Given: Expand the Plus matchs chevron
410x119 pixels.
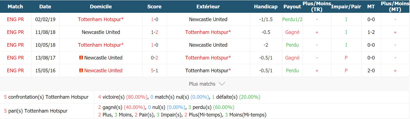Looking at the screenshot, I should pyautogui.click(x=222, y=84).
